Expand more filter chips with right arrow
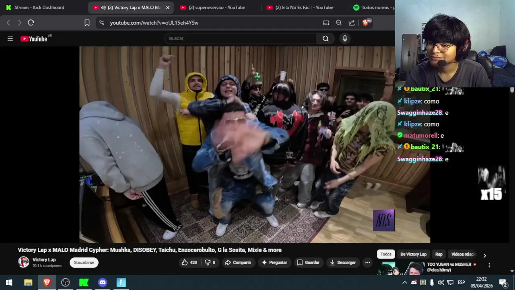This screenshot has width=515, height=290. pos(484,255)
